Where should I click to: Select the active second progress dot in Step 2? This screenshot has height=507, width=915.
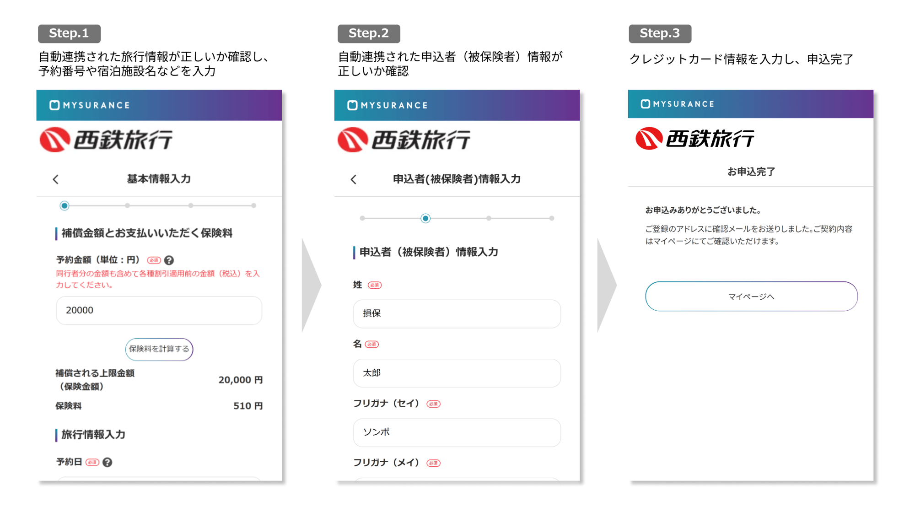tap(425, 218)
